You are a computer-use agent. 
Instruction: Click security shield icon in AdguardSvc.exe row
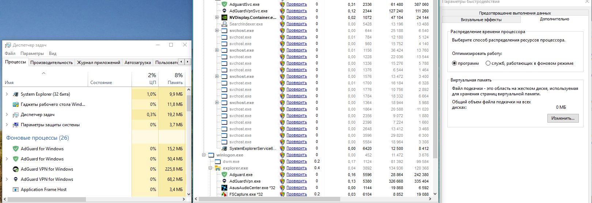(282, 4)
